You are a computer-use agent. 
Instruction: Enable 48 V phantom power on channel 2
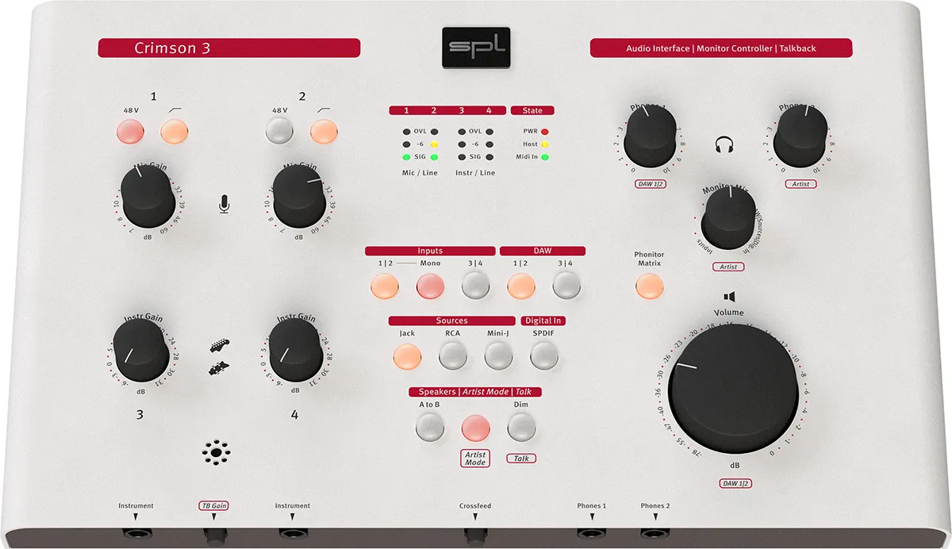click(x=278, y=130)
